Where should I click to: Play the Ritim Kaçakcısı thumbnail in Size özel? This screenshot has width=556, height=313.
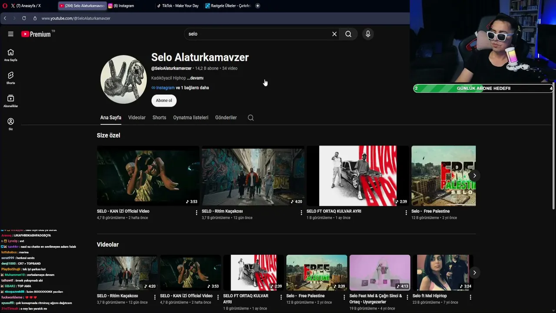click(253, 176)
